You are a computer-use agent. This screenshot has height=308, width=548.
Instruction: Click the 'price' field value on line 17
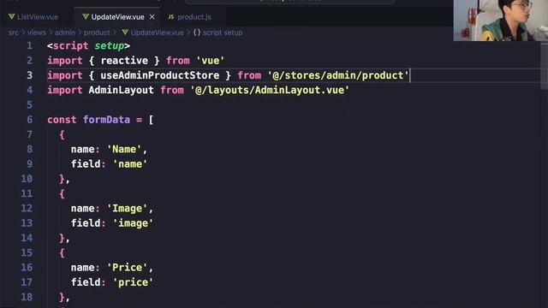point(133,282)
